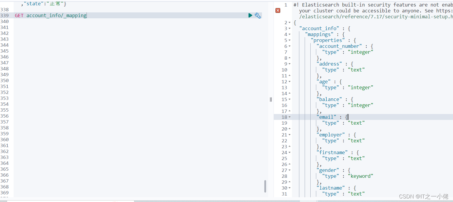Click the scrollbar thumb in the left editor panel
Image resolution: width=453 pixels, height=202 pixels.
click(x=265, y=186)
